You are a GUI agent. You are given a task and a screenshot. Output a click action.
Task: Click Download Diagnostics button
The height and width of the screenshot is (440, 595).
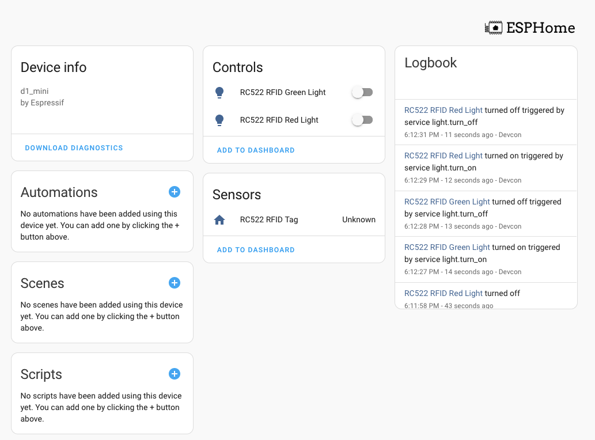pyautogui.click(x=74, y=148)
